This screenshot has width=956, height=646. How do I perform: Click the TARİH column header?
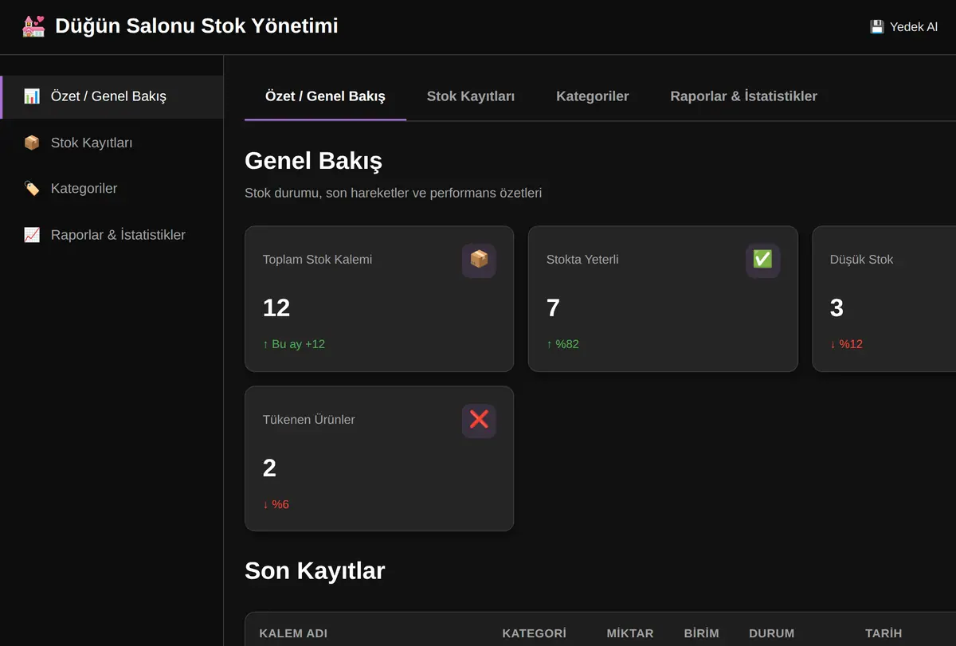(884, 633)
